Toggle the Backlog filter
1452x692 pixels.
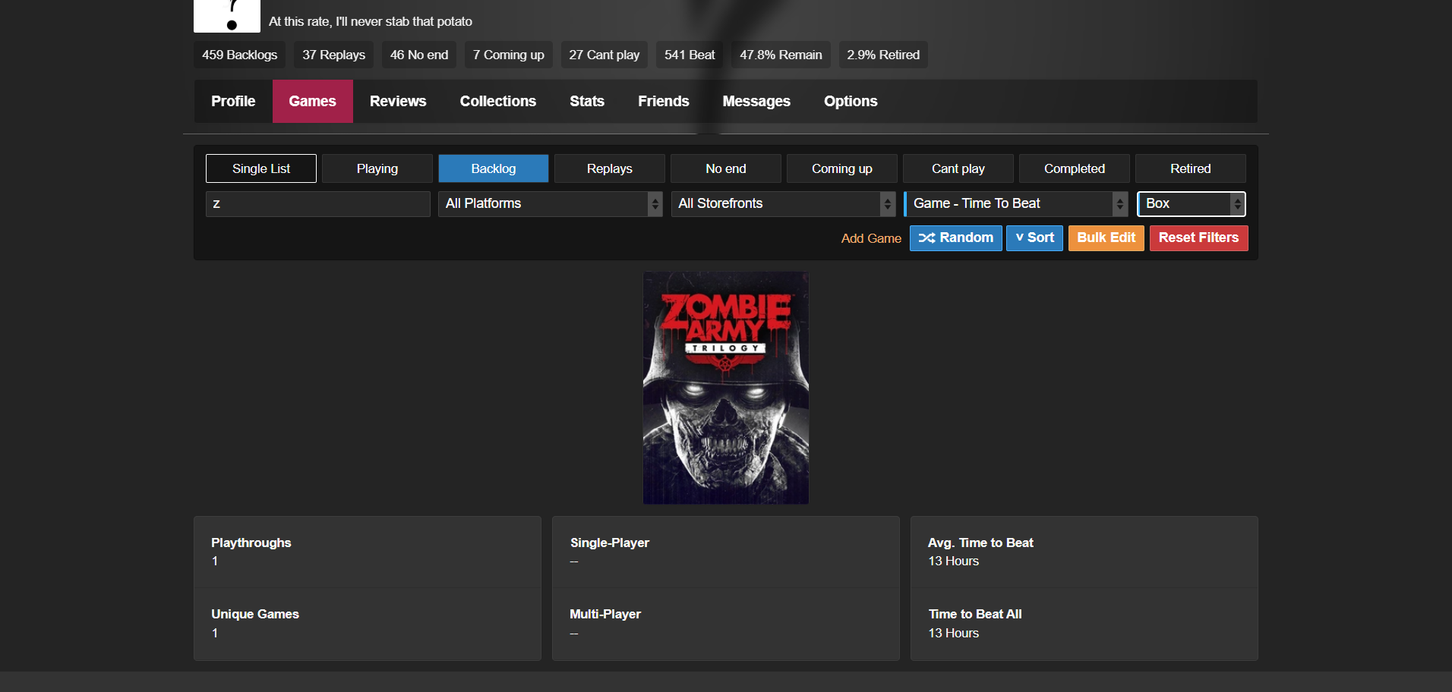click(x=493, y=168)
